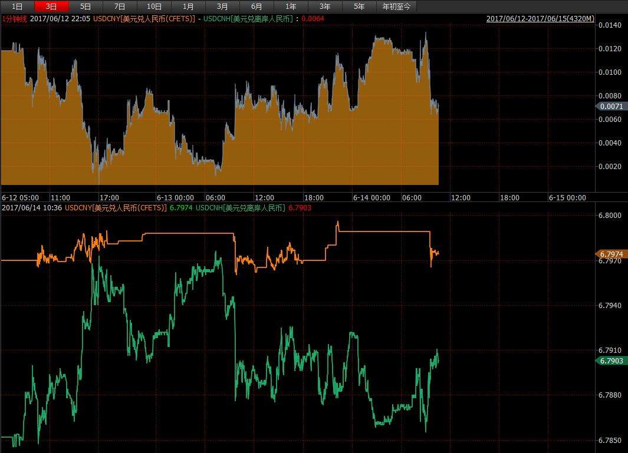Switch chart to 1月 range
This screenshot has width=628, height=453.
[x=188, y=6]
